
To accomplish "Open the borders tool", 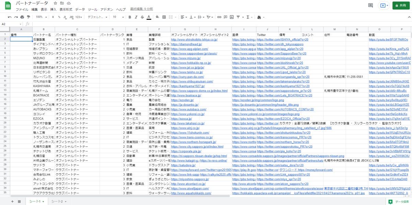I will click(x=164, y=17).
